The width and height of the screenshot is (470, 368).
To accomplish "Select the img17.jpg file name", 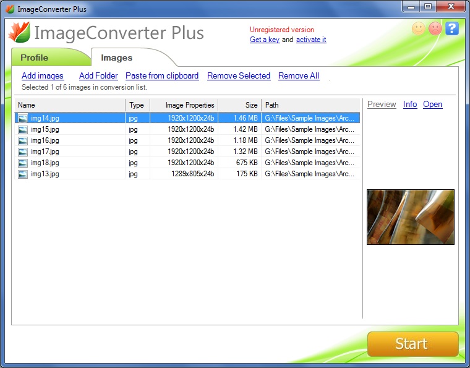I will pyautogui.click(x=45, y=152).
